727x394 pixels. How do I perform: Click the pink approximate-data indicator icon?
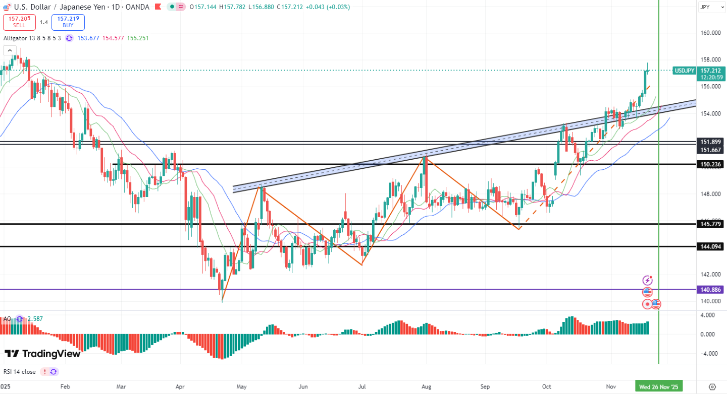click(180, 7)
